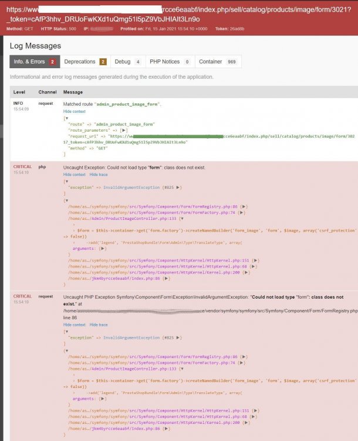Click the php channel cell

point(42,167)
